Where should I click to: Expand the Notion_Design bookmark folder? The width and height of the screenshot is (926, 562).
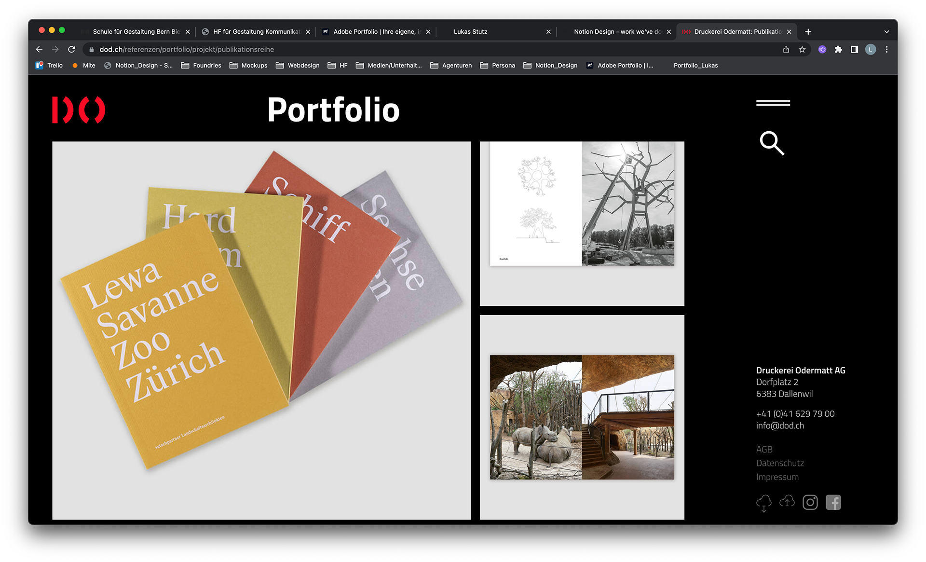(x=550, y=66)
